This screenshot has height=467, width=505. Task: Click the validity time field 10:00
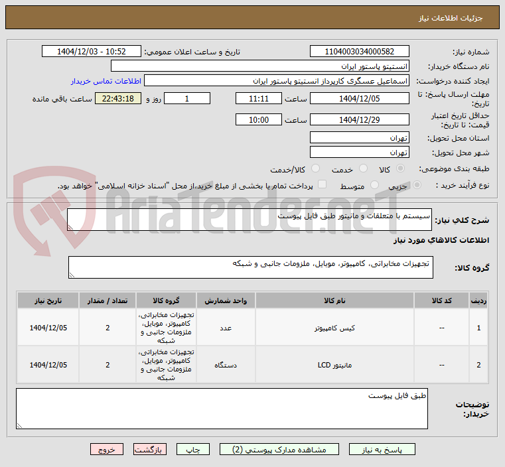coord(259,119)
